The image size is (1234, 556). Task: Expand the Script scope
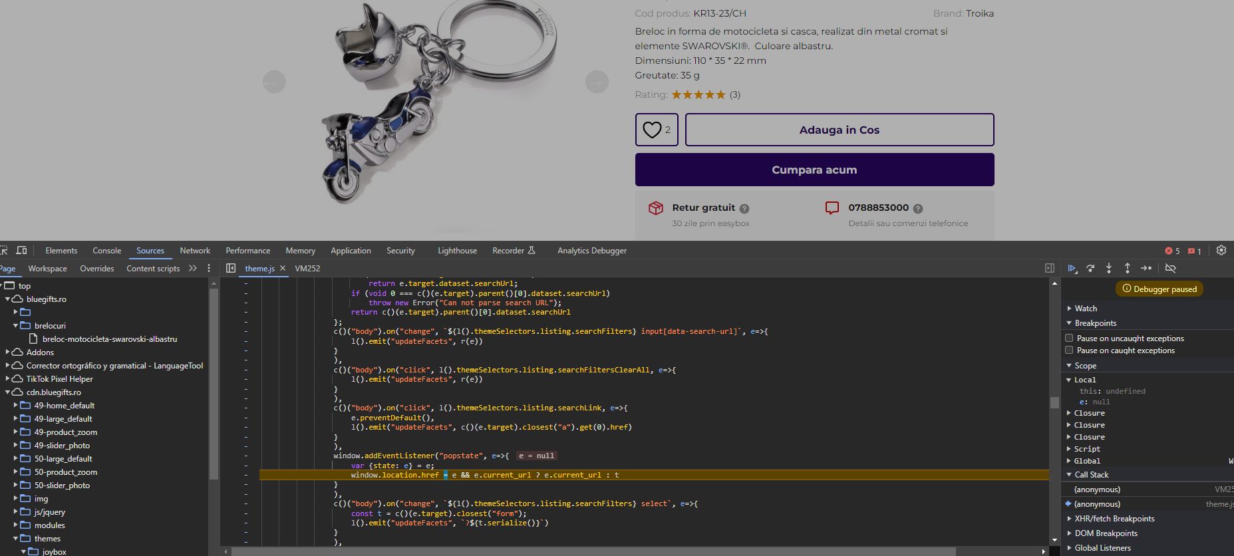1069,449
